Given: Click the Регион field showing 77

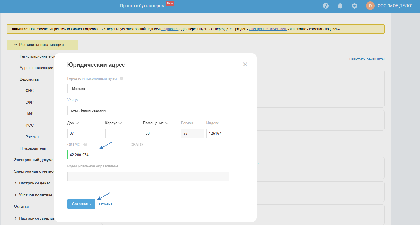Looking at the screenshot, I should (193, 133).
